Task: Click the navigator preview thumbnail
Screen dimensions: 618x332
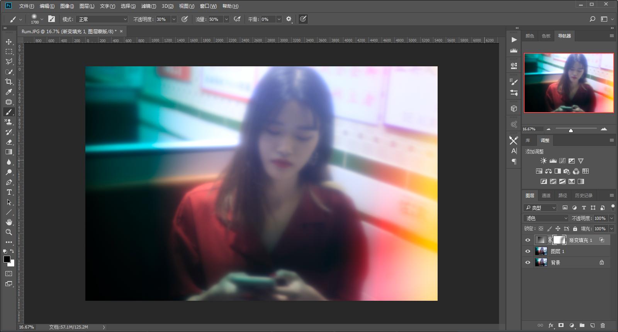Action: click(569, 83)
